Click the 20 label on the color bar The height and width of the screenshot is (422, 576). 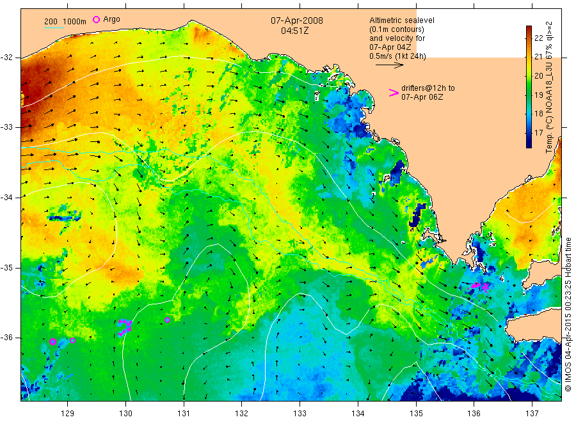click(x=538, y=75)
